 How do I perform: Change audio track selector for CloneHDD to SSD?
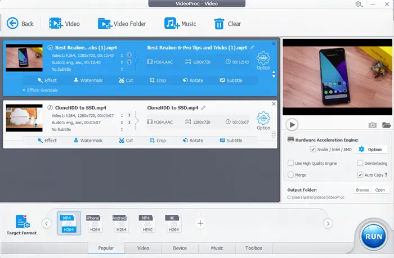[x=122, y=123]
